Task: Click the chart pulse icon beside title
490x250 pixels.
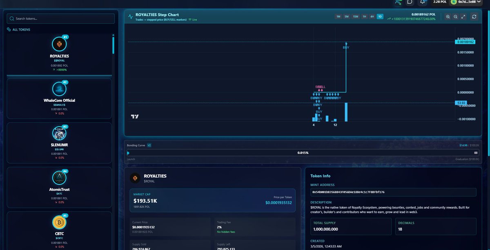Action: tap(130, 17)
